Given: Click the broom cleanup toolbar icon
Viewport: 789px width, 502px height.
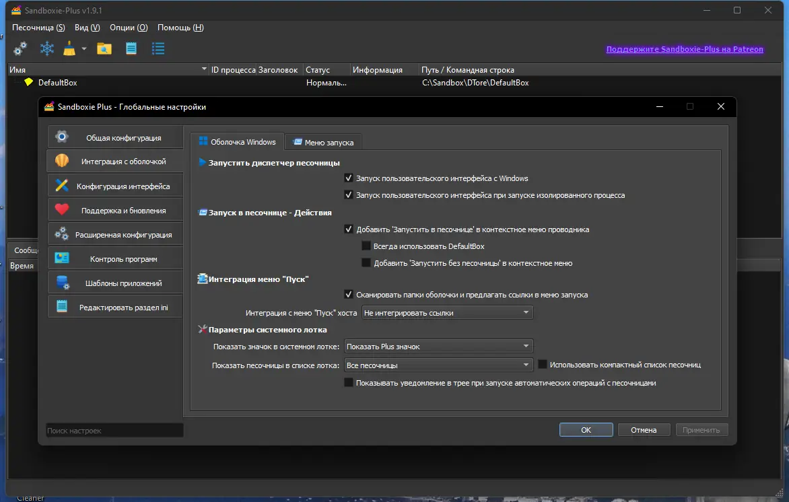Looking at the screenshot, I should [69, 49].
